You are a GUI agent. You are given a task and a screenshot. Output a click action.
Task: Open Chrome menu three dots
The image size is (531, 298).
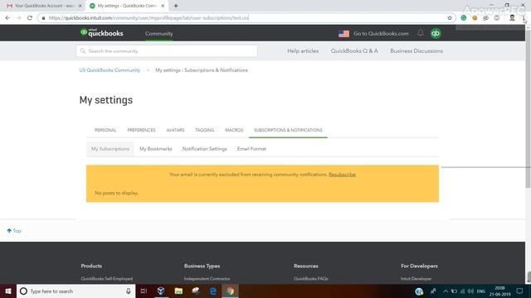pos(524,18)
